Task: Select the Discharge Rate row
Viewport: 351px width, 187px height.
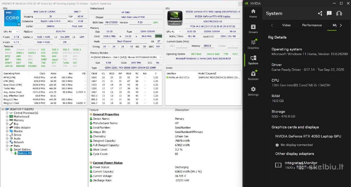Action: (x=165, y=180)
